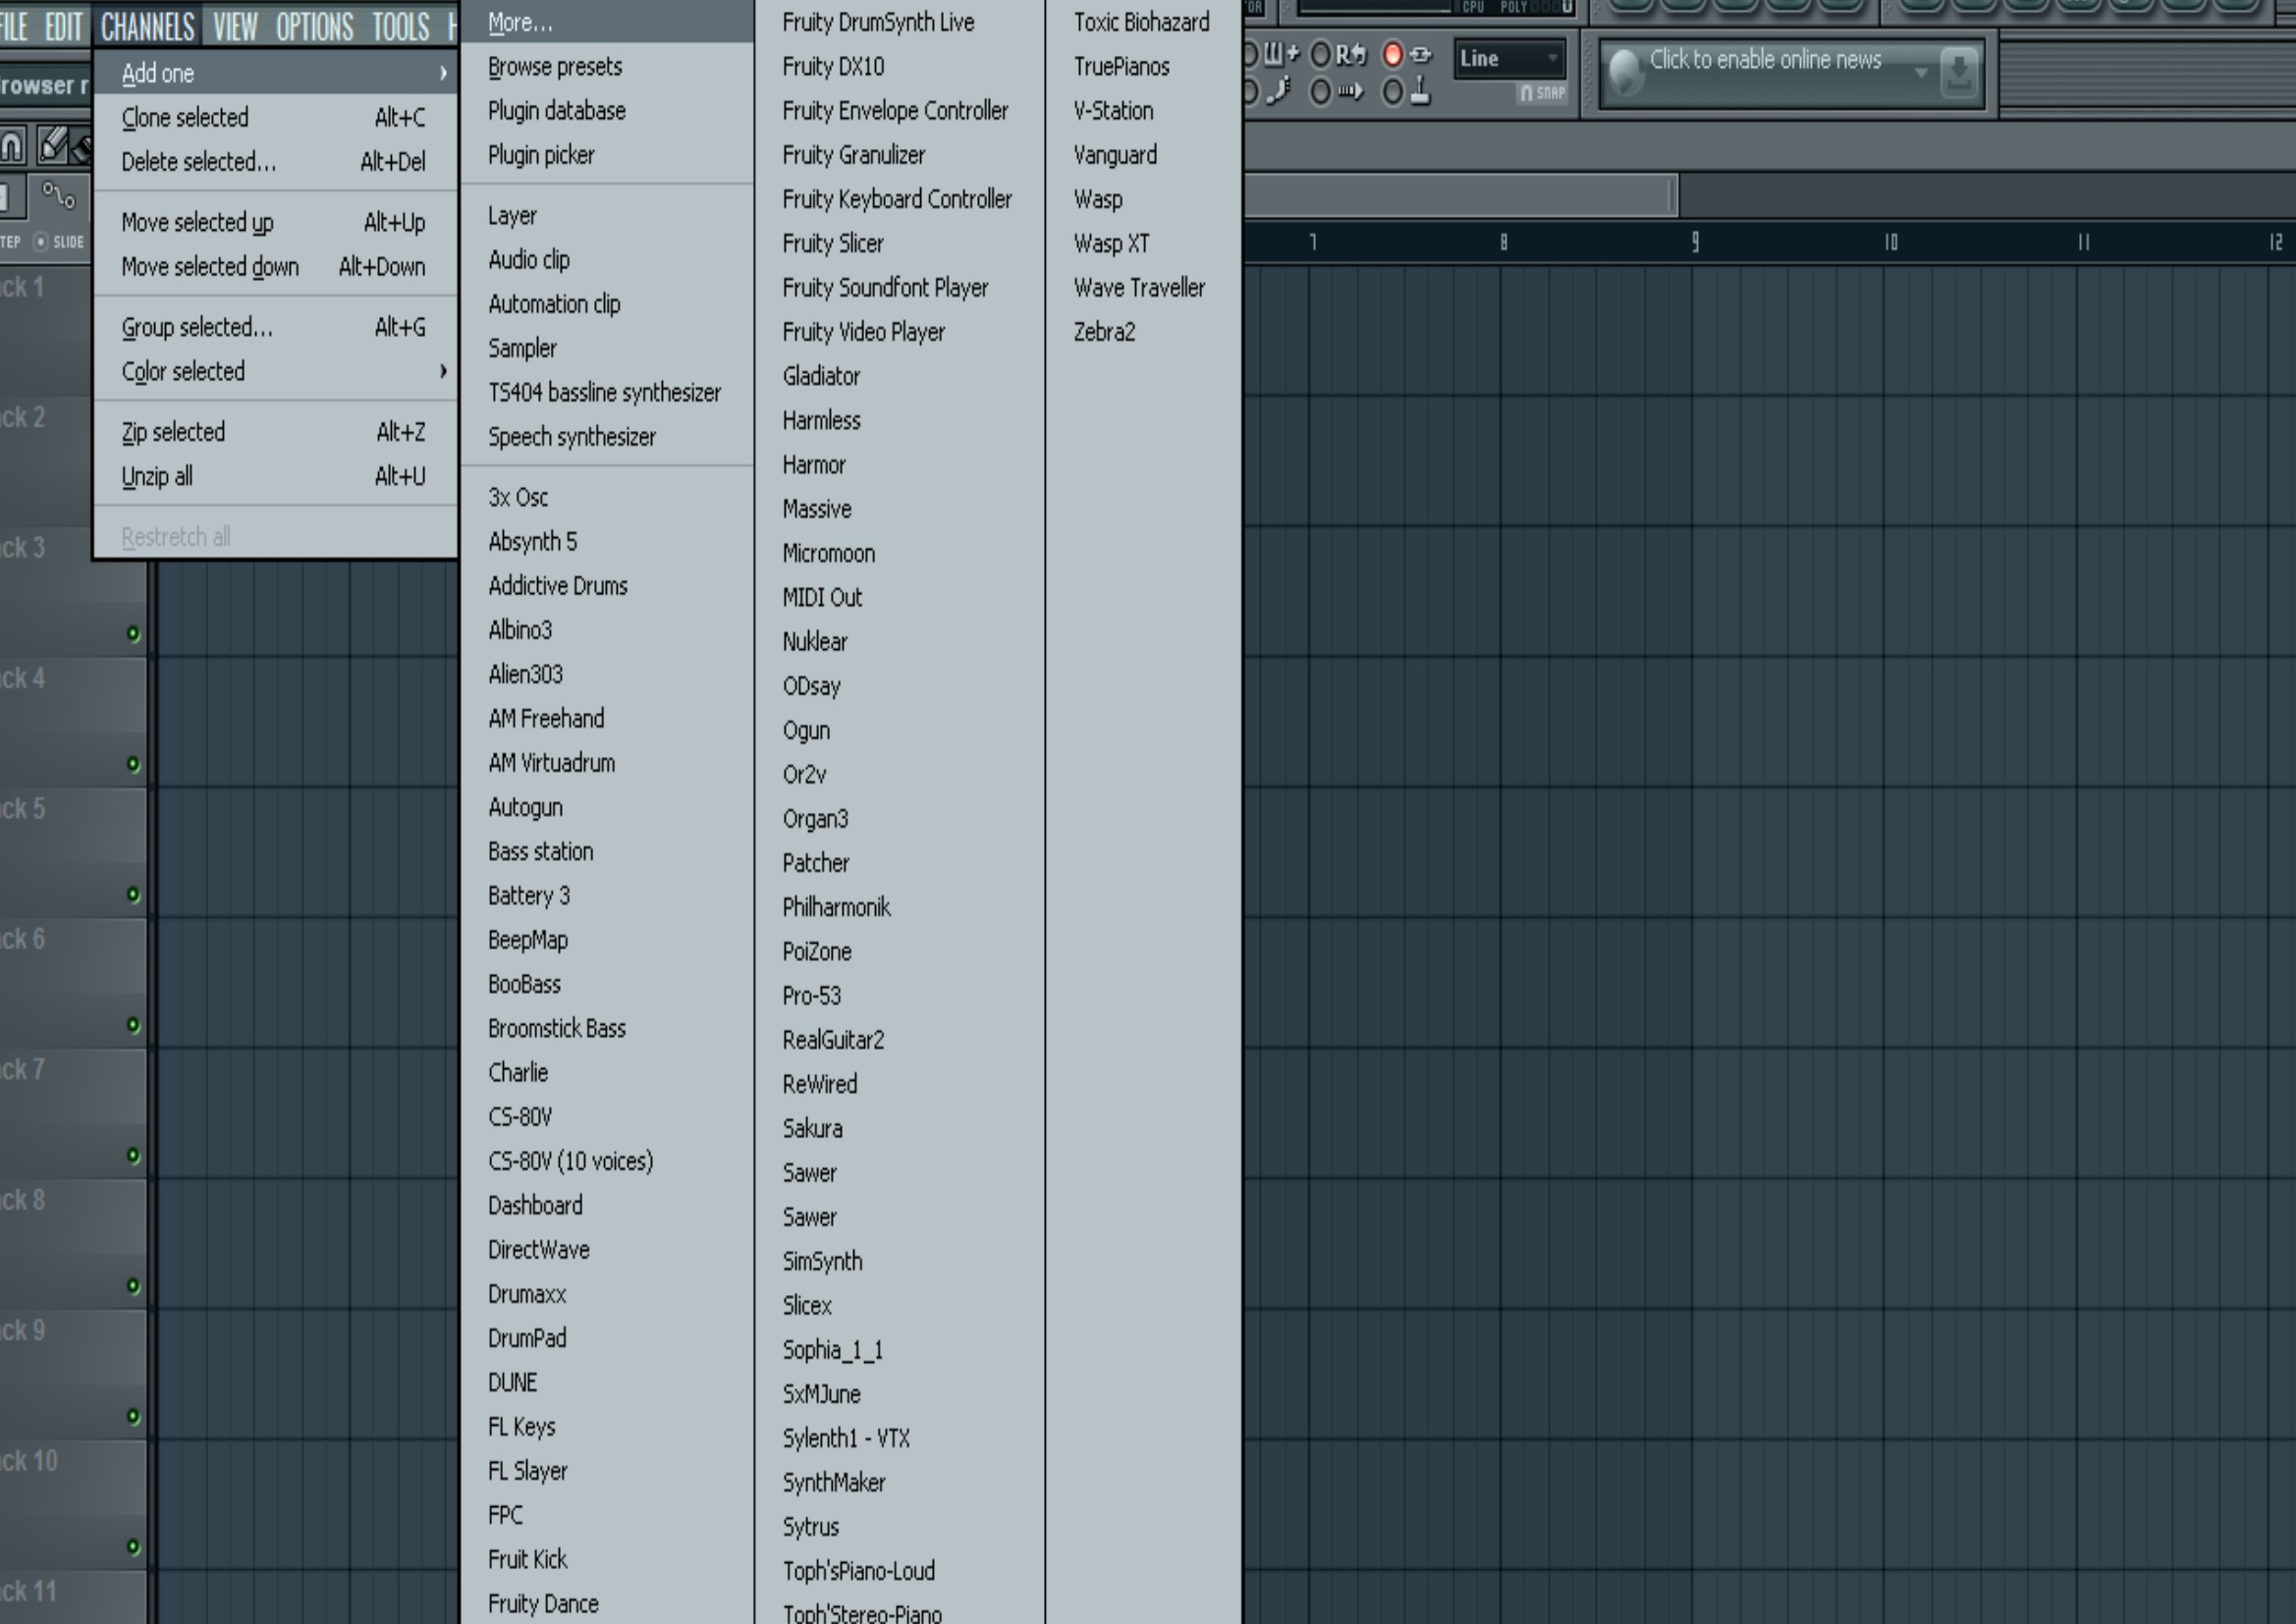Click More... at top of plugin list
Viewport: 2296px width, 1624px height.
pos(608,22)
